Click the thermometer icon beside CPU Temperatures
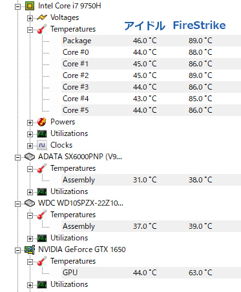241x292 pixels. [x=42, y=29]
